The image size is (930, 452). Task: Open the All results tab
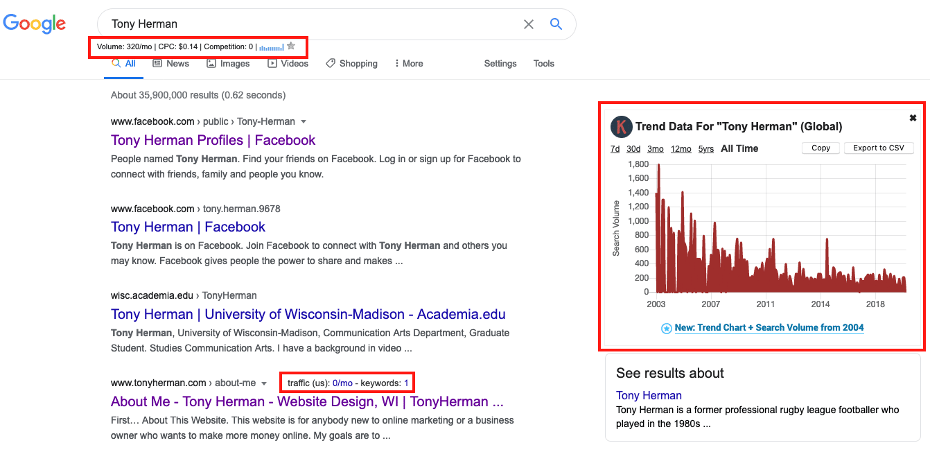124,63
